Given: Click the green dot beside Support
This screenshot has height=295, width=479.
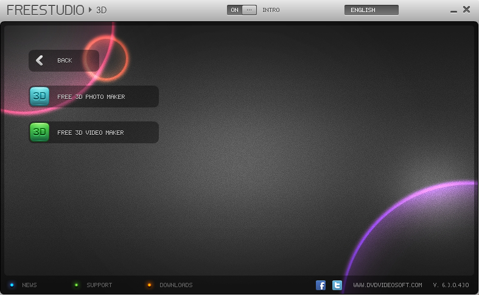Looking at the screenshot, I should click(x=76, y=285).
